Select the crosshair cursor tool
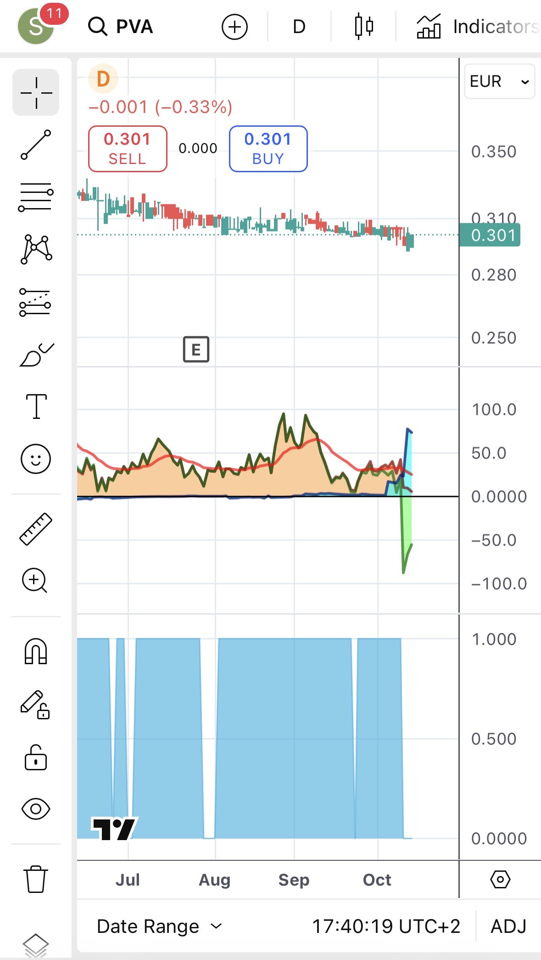The height and width of the screenshot is (960, 541). [x=36, y=92]
